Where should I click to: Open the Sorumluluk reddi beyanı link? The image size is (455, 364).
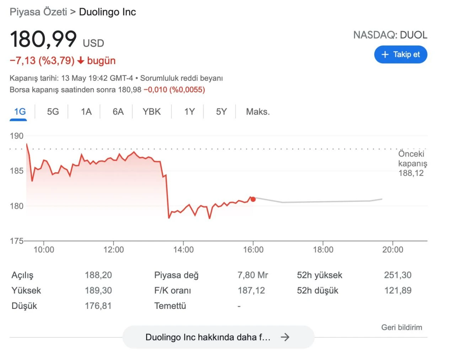[x=181, y=78]
